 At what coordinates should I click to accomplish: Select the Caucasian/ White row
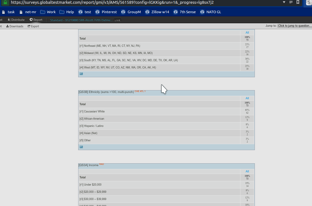pos(166,111)
